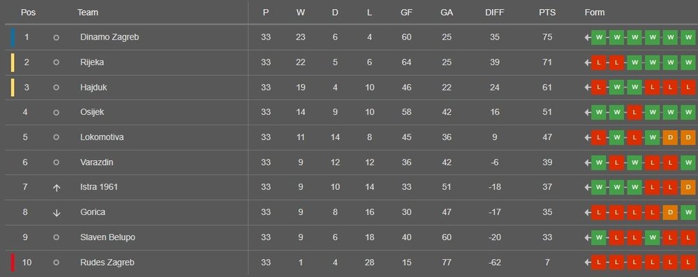Click Dinamo Zagreb's latest win form badge
The width and height of the screenshot is (698, 277).
688,38
